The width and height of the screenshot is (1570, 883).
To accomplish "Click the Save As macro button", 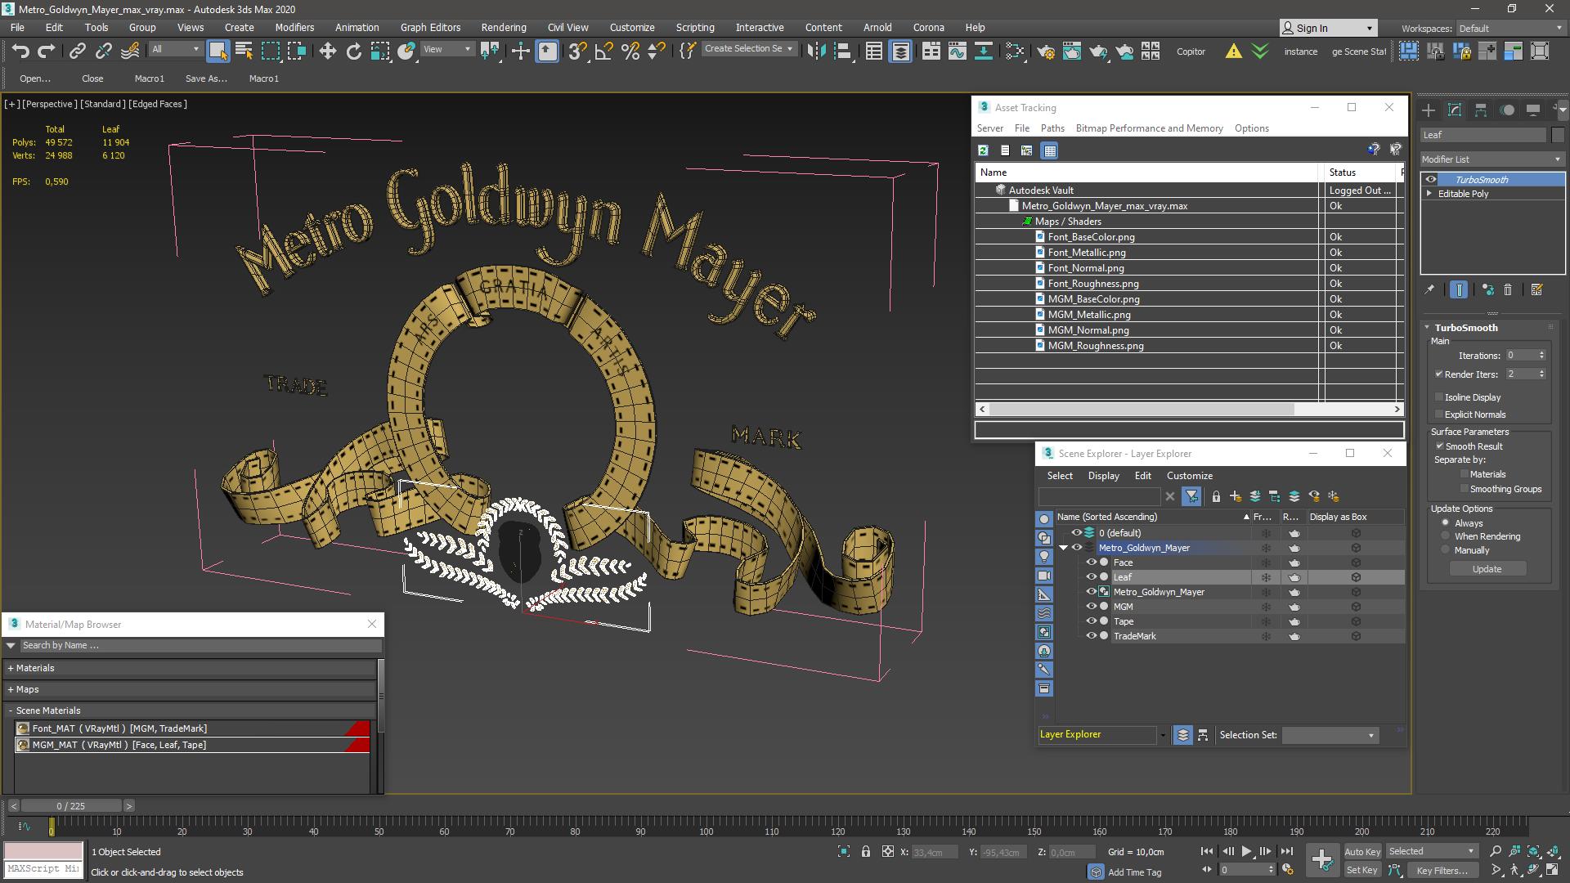I will (x=206, y=78).
